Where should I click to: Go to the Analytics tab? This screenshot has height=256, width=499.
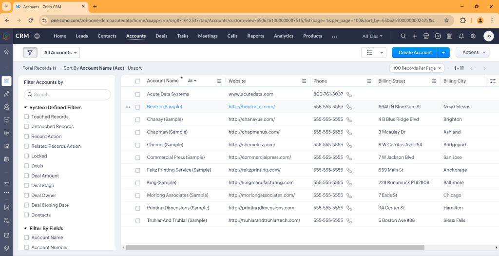click(284, 36)
